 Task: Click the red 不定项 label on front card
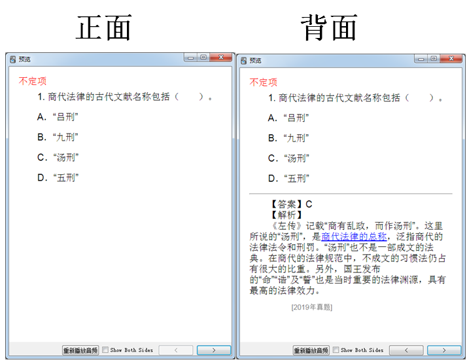pyautogui.click(x=33, y=81)
